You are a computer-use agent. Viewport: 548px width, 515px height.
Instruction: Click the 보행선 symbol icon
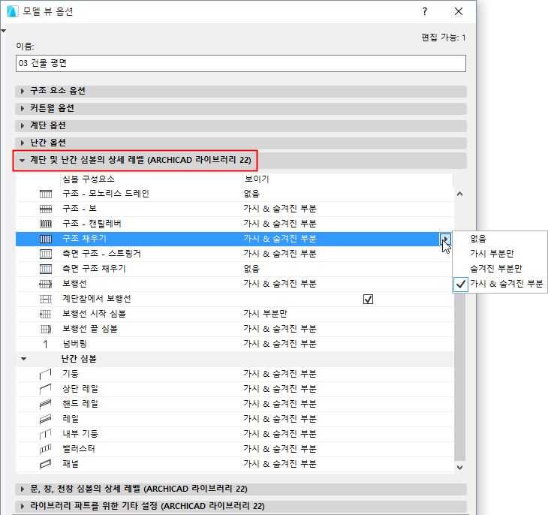click(46, 284)
